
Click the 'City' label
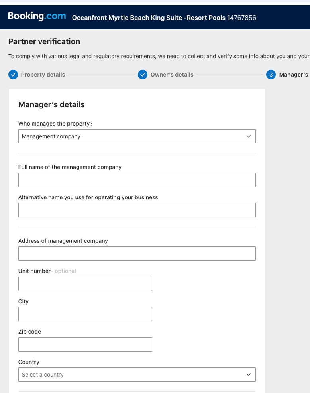(23, 301)
